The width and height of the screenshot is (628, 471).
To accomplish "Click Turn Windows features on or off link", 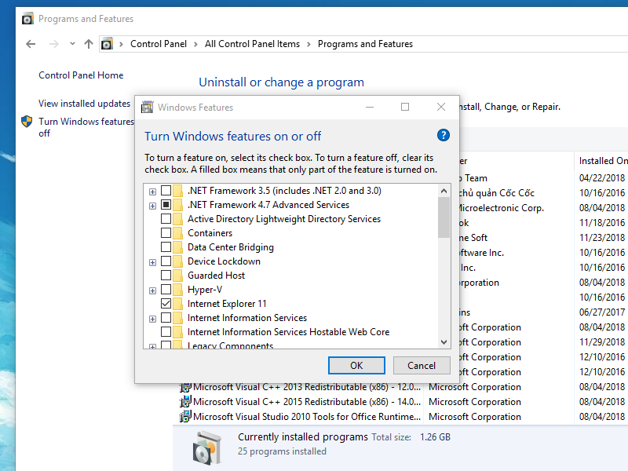I will click(86, 127).
